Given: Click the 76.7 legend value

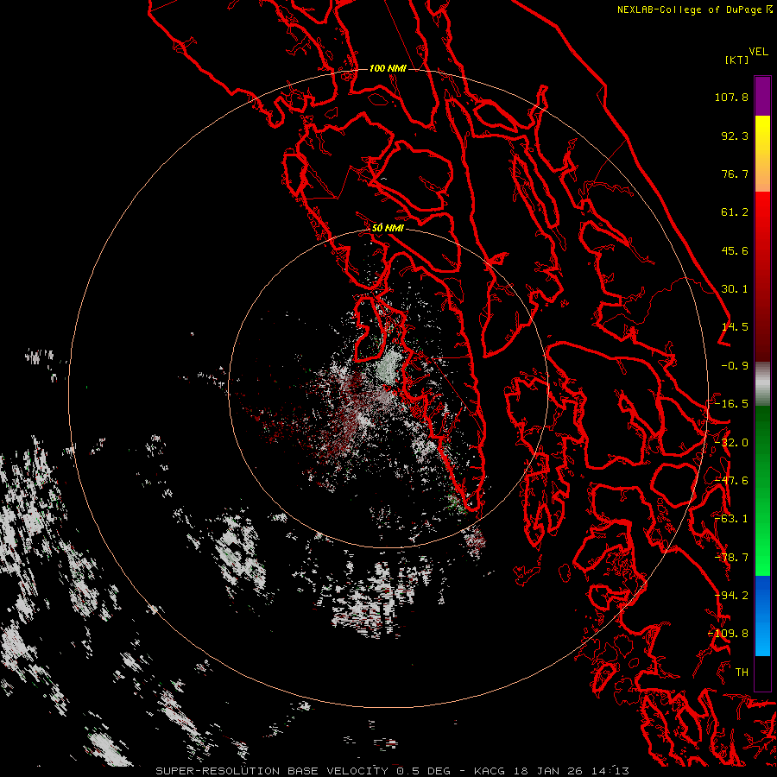Looking at the screenshot, I should click(x=735, y=174).
